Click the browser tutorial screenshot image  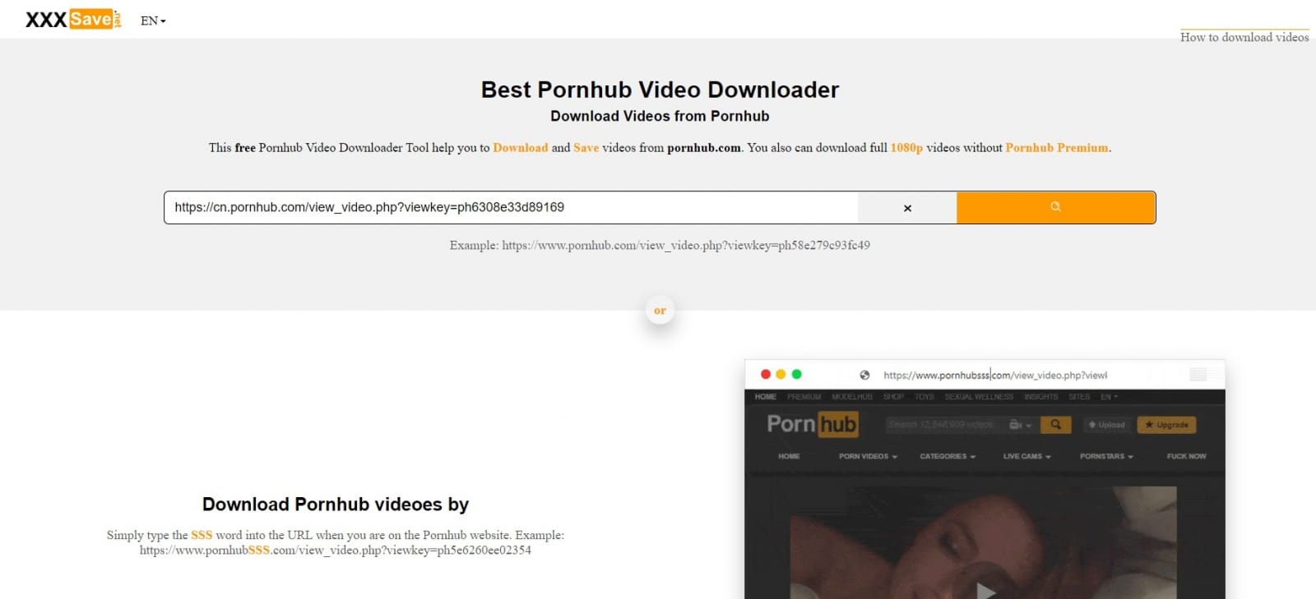(985, 479)
